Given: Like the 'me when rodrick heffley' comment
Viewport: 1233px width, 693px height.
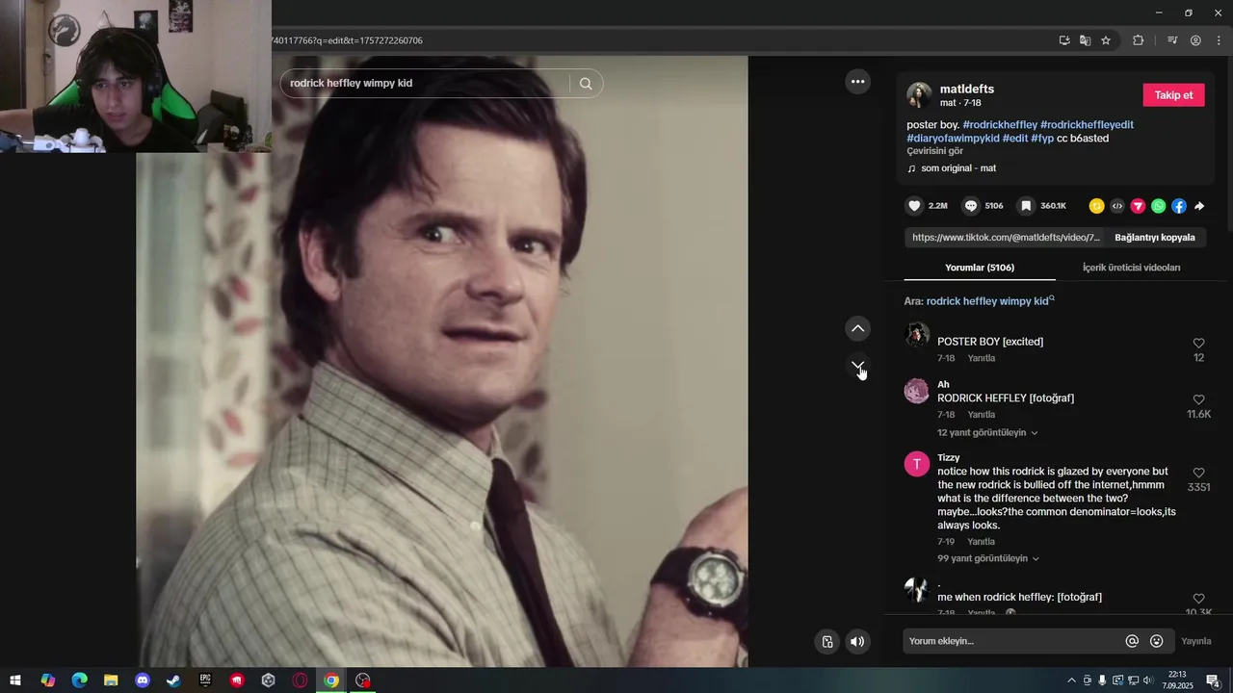Looking at the screenshot, I should [1199, 599].
